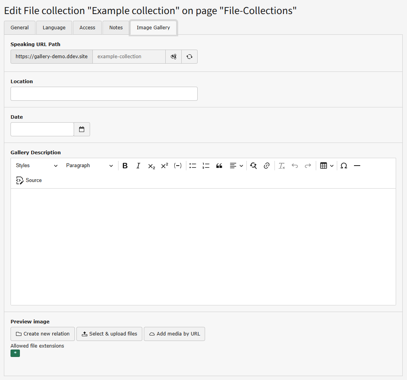The width and height of the screenshot is (407, 380).
Task: Insert a special character with the omega icon
Action: pyautogui.click(x=343, y=166)
